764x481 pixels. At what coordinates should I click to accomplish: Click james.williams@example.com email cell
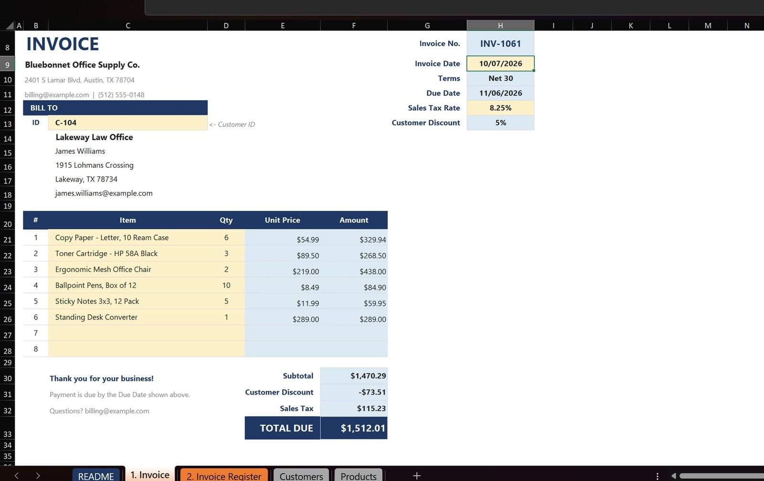[104, 193]
